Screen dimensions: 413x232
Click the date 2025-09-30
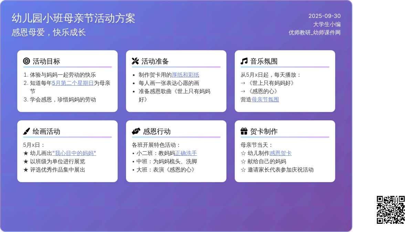coord(324,16)
